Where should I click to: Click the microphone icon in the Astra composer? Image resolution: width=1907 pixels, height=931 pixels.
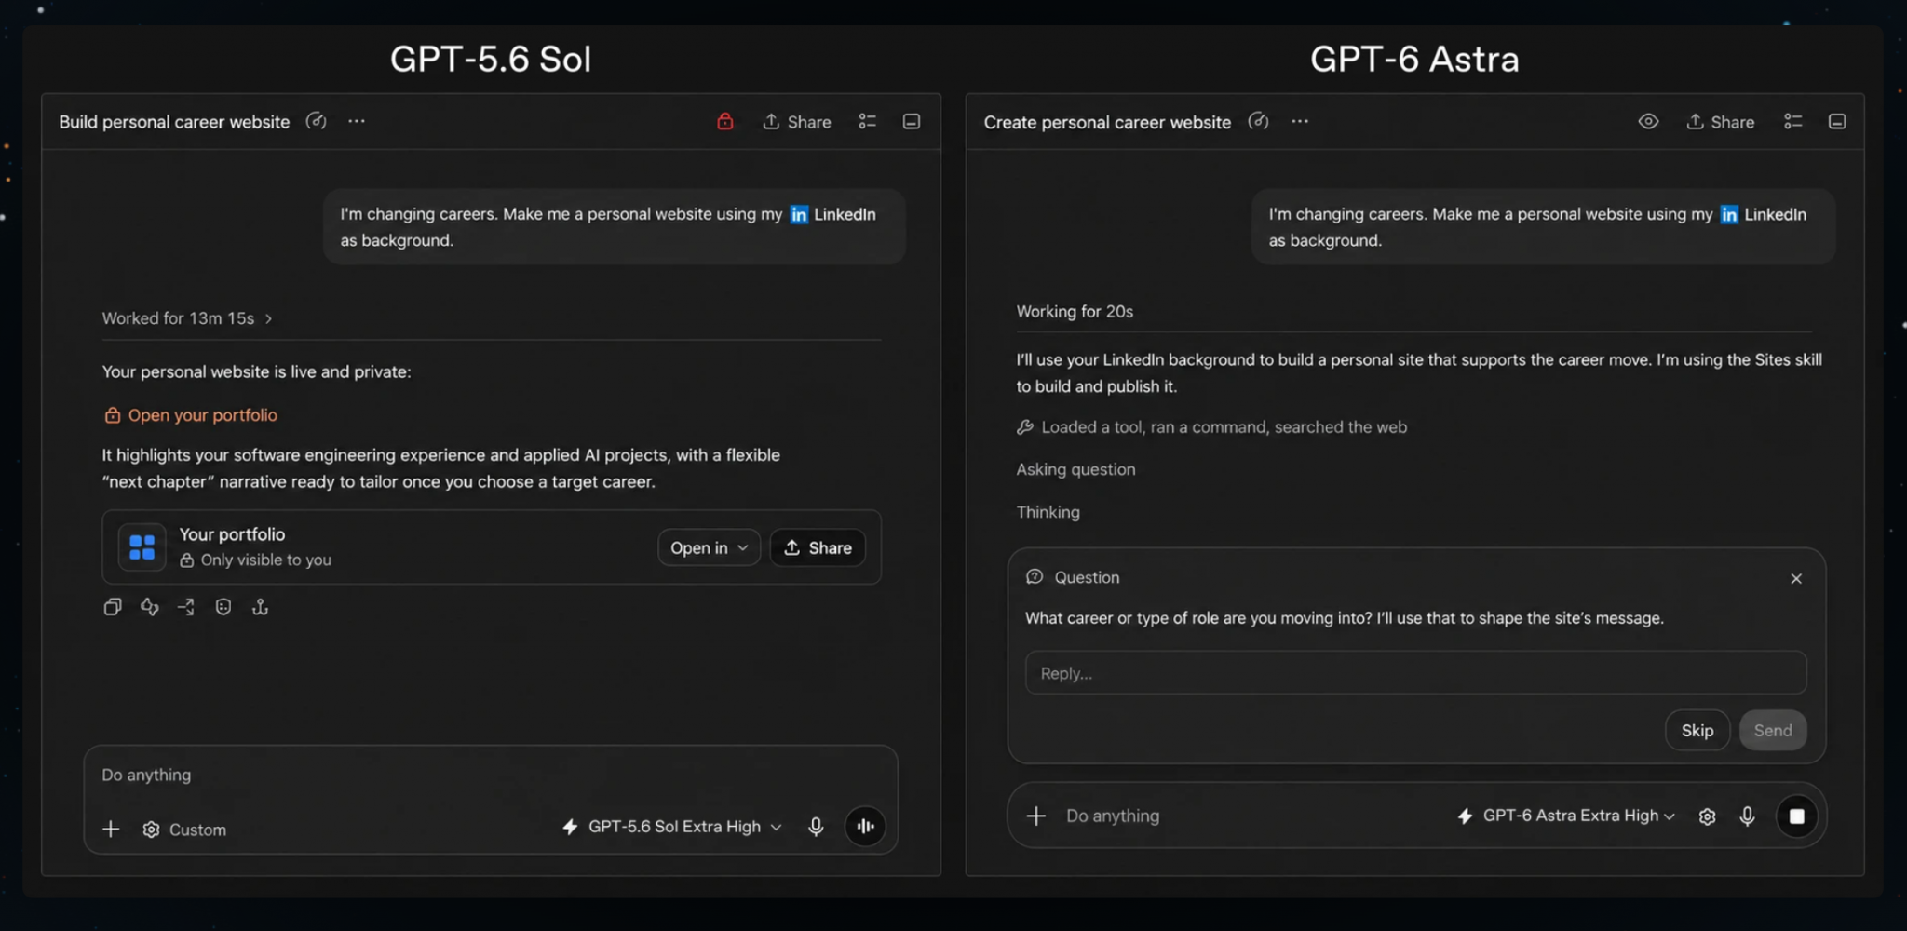pyautogui.click(x=1747, y=816)
